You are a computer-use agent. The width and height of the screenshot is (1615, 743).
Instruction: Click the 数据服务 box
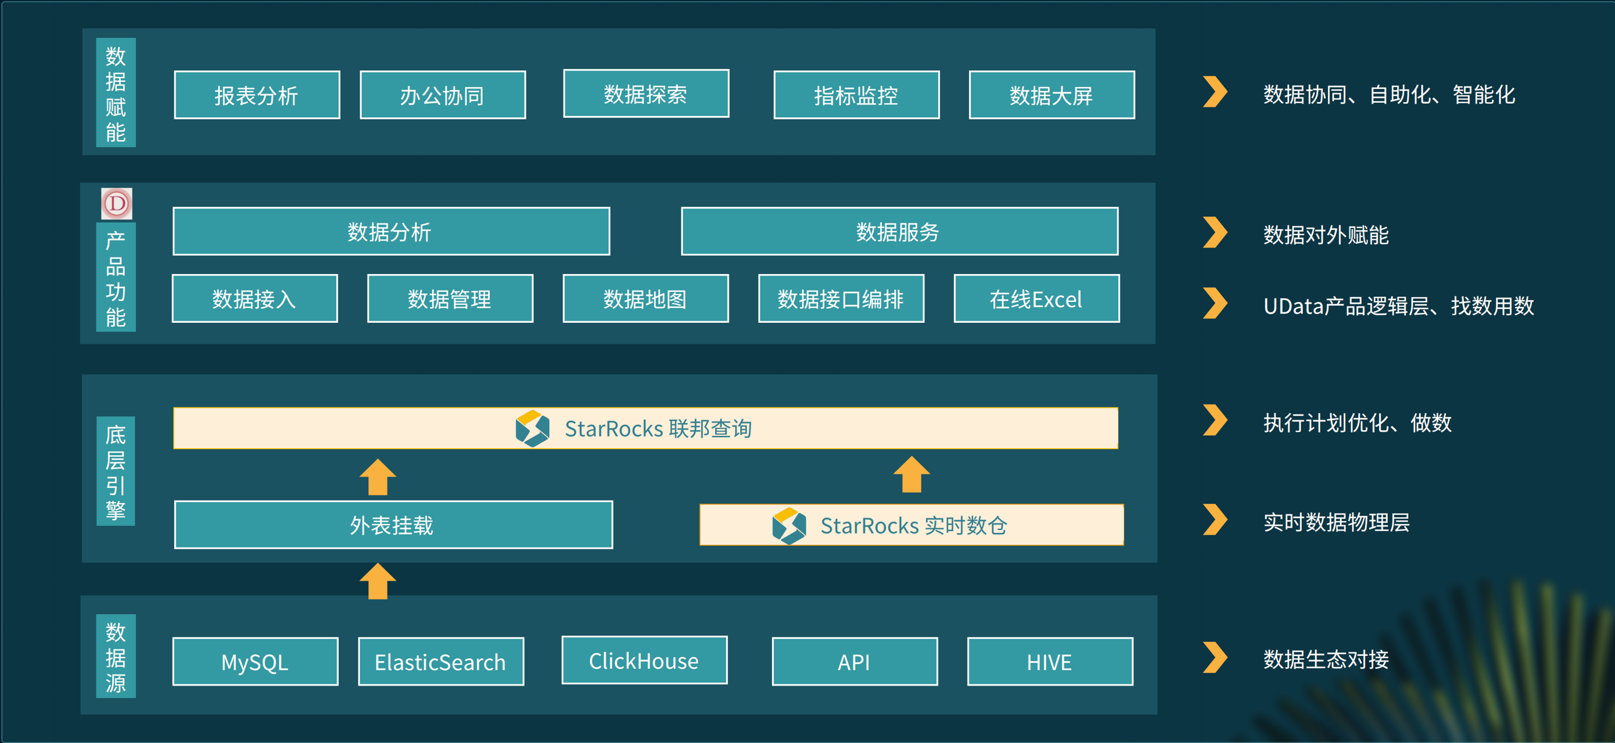(899, 232)
